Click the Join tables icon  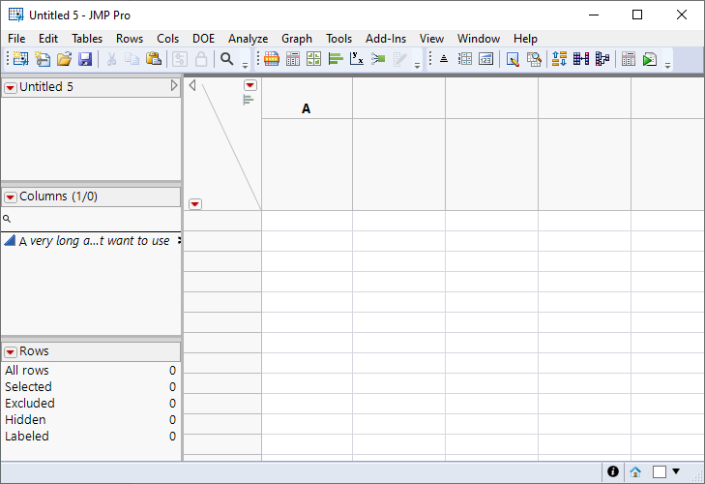click(581, 59)
